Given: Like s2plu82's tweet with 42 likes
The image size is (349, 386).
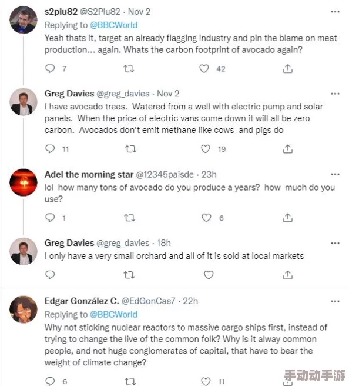Looking at the screenshot, I should click(x=204, y=68).
